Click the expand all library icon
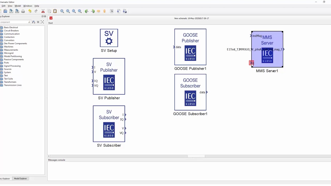 42,22
